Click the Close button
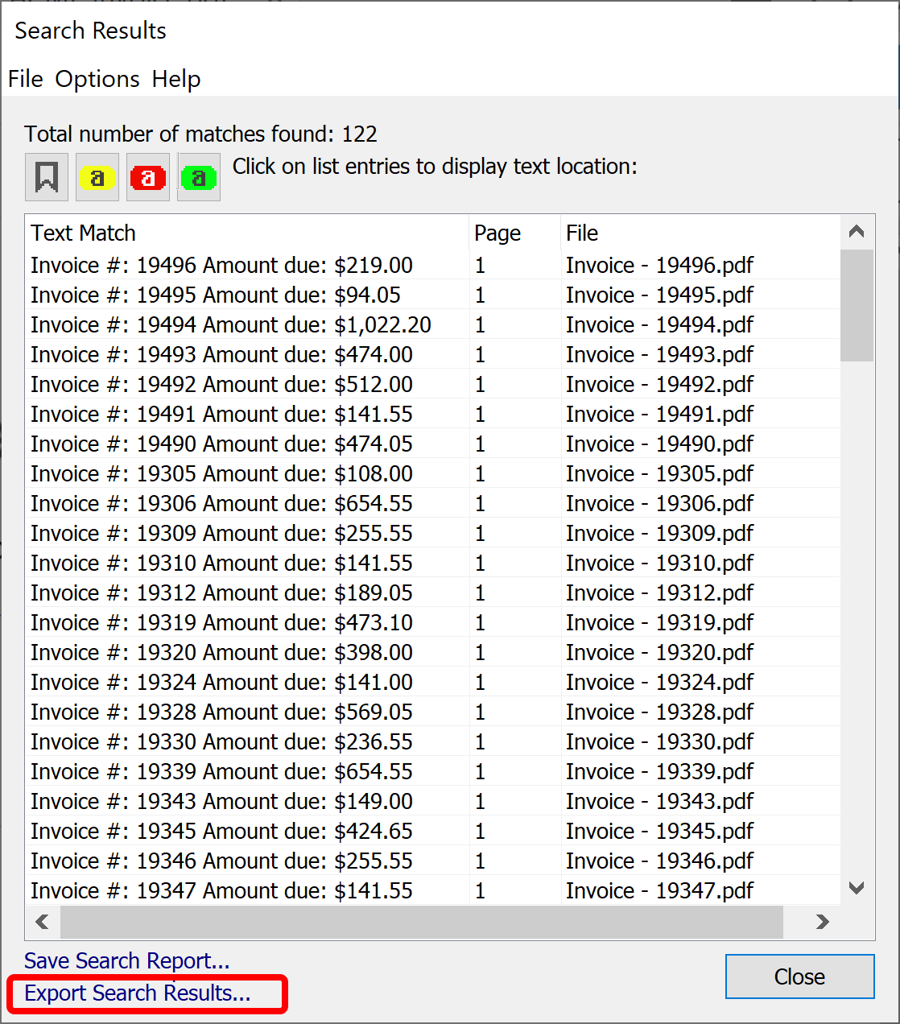 coord(799,977)
